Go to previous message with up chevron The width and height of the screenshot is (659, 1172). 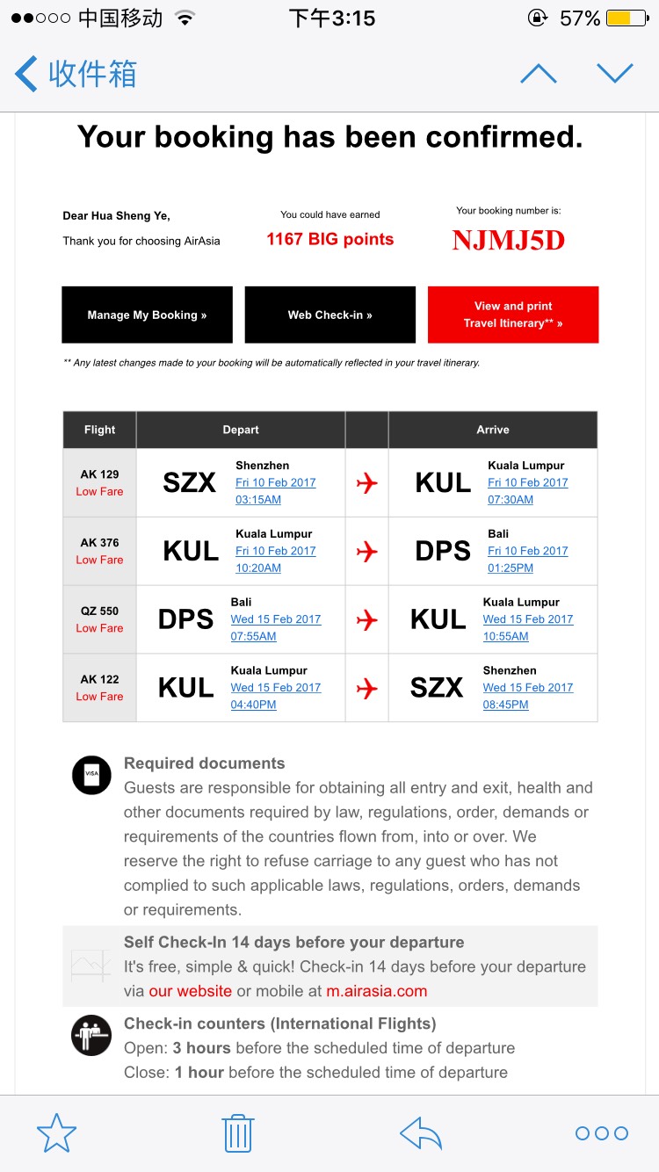coord(539,74)
